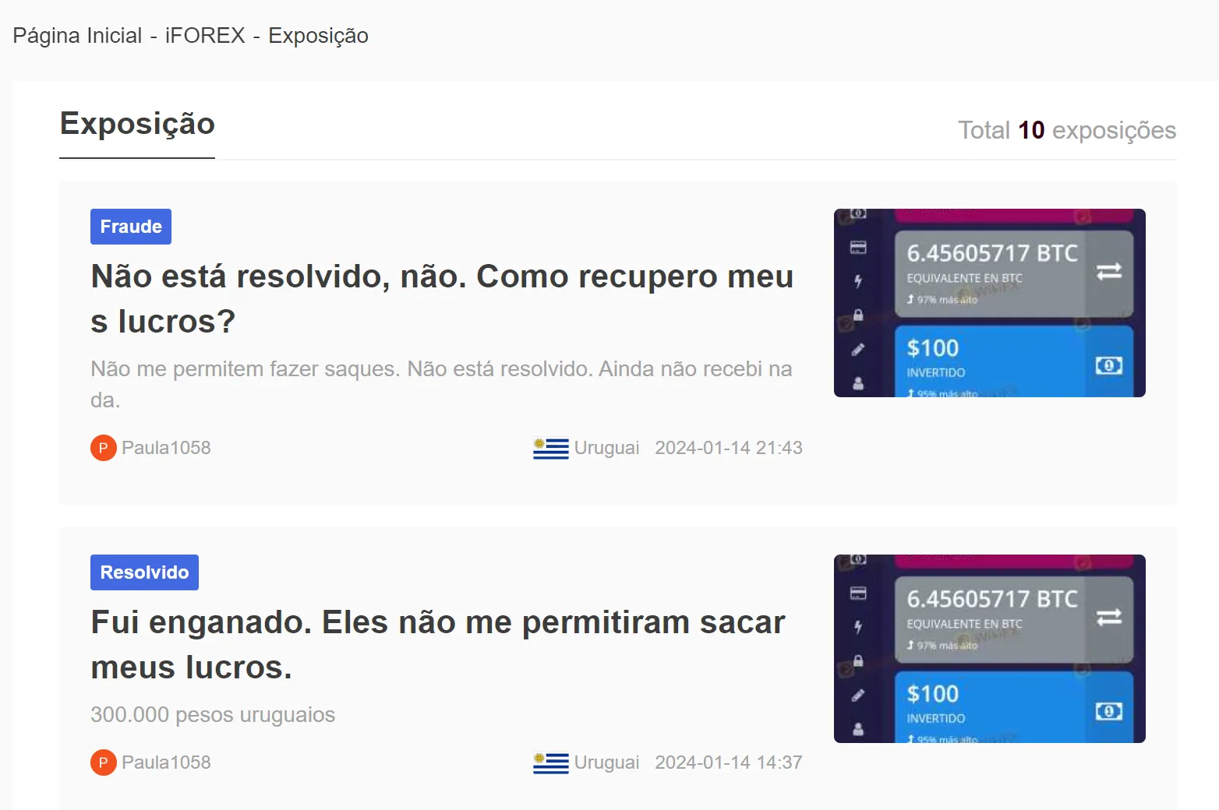Click Paula1058's avatar on the Fraude post
The height and width of the screenshot is (810, 1219).
pyautogui.click(x=103, y=448)
